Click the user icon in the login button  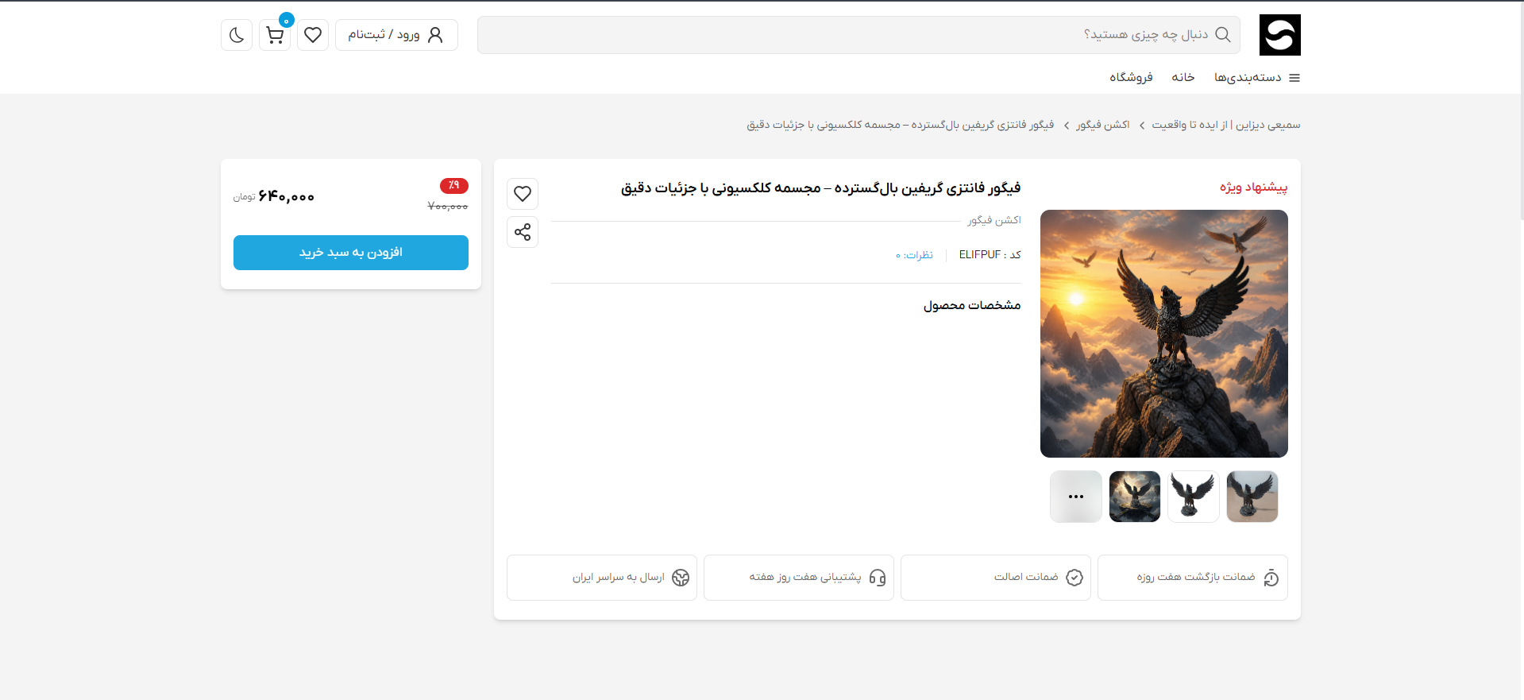point(435,35)
